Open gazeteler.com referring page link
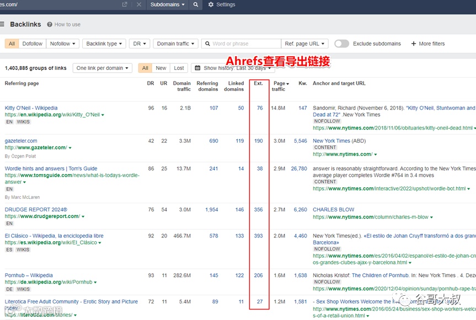This screenshot has width=476, height=320. (21, 141)
